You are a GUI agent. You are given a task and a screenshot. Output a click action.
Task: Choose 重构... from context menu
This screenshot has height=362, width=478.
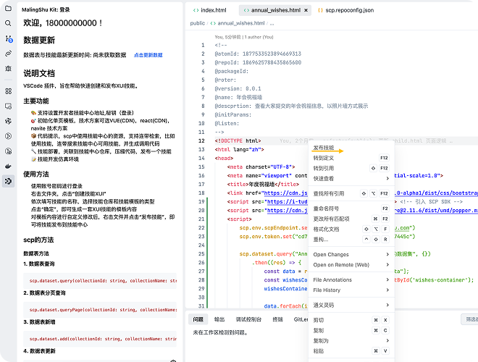pyautogui.click(x=351, y=240)
